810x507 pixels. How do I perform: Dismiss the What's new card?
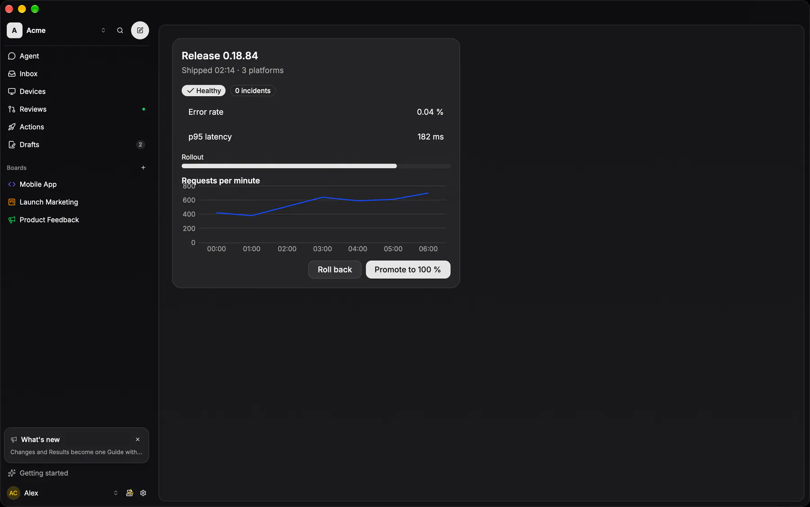(138, 439)
